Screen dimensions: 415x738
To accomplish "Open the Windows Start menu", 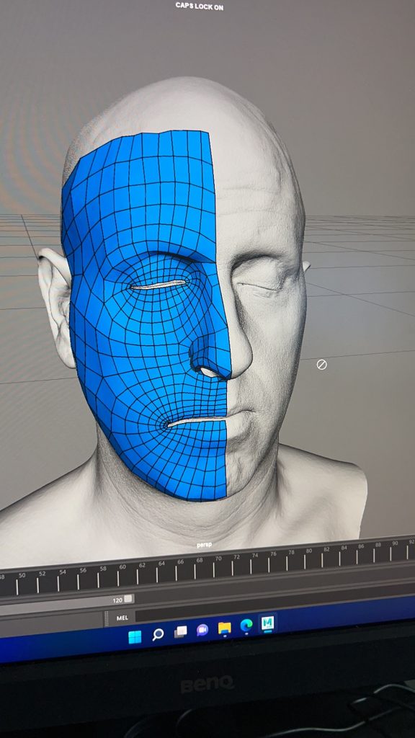I will (135, 637).
